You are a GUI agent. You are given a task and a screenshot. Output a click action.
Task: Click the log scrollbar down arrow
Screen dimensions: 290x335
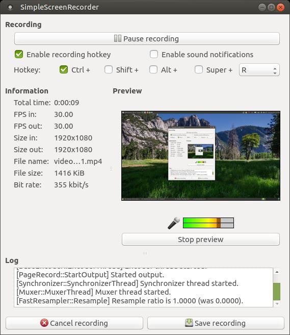click(x=277, y=303)
